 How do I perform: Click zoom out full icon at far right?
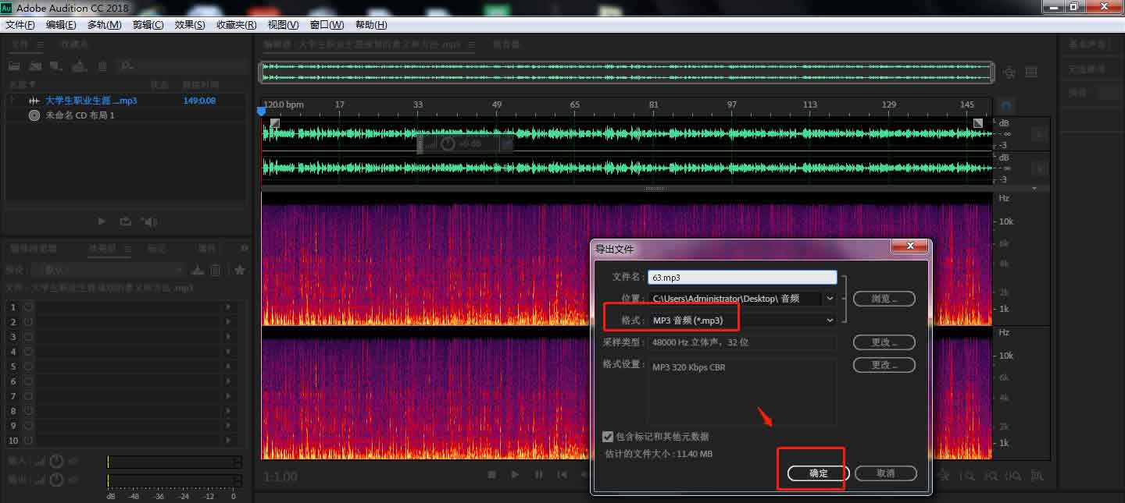point(1037,475)
